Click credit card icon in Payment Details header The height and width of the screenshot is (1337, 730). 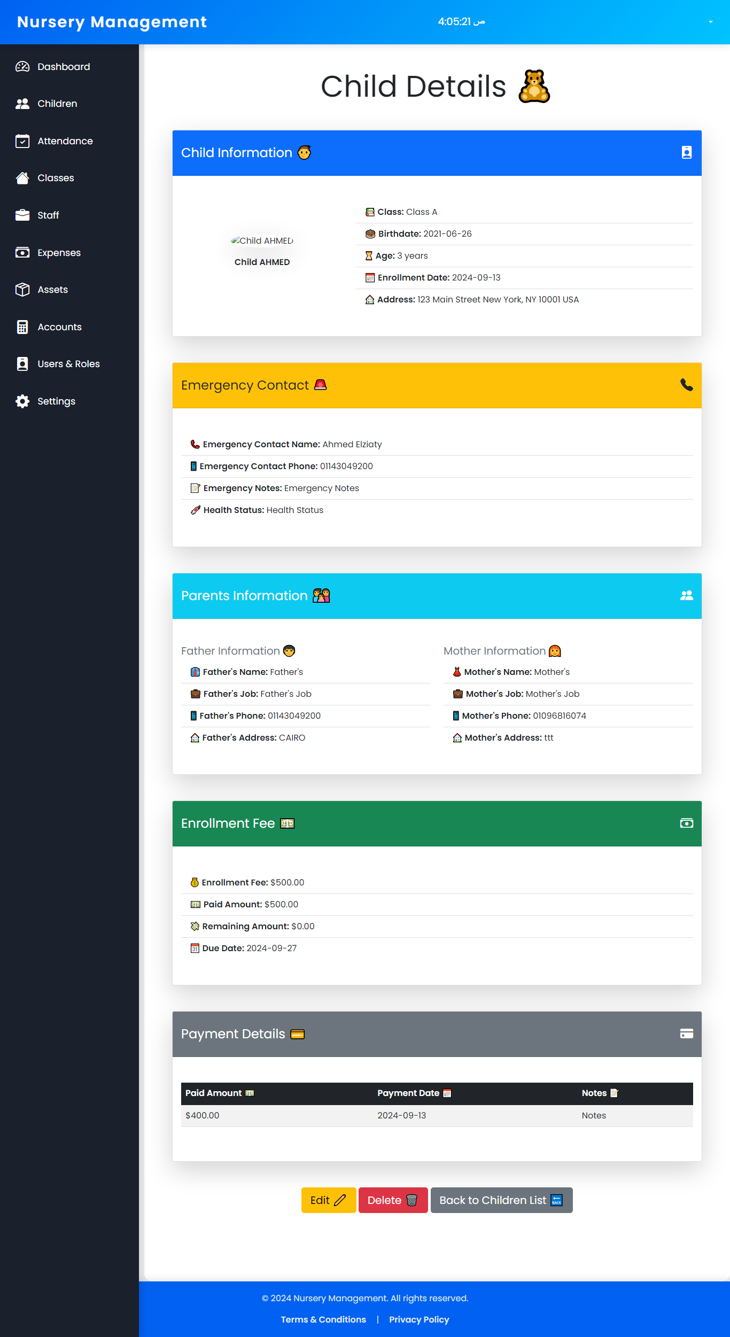coord(686,1034)
